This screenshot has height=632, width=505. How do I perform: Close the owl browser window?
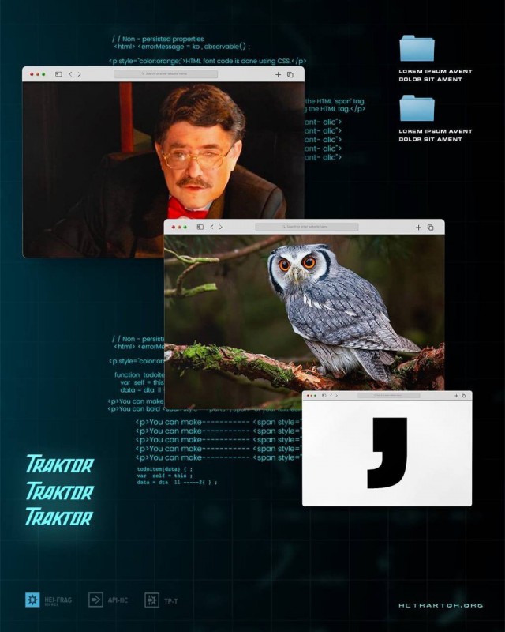(x=174, y=227)
